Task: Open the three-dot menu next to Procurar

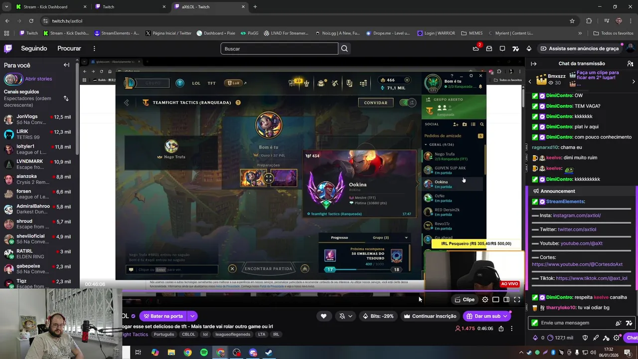Action: point(94,48)
